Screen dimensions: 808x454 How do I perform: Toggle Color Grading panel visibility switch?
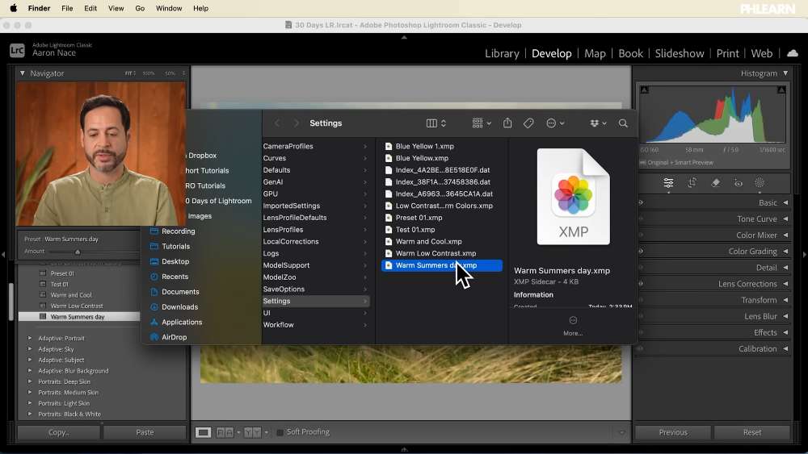(x=641, y=252)
